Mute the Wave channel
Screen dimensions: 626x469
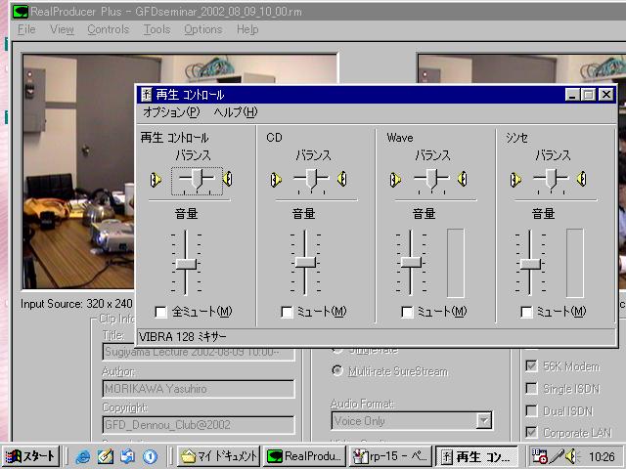(x=407, y=312)
